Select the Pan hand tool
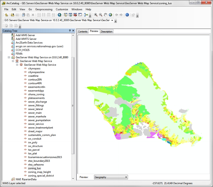This screenshot has width=213, height=187. pyautogui.click(x=105, y=15)
